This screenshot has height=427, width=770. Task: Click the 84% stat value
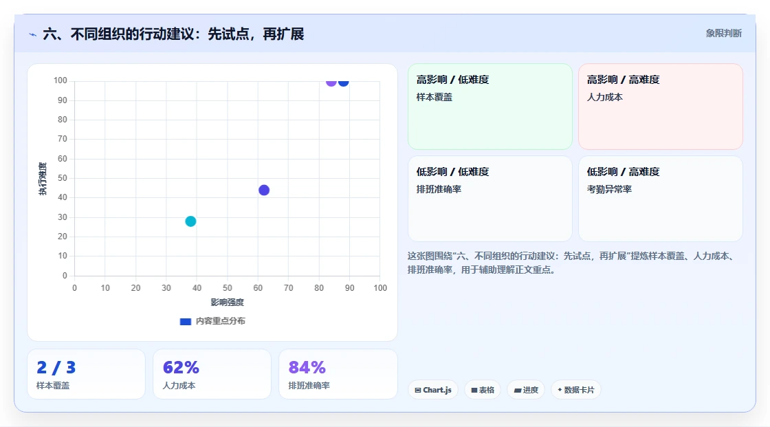point(307,368)
